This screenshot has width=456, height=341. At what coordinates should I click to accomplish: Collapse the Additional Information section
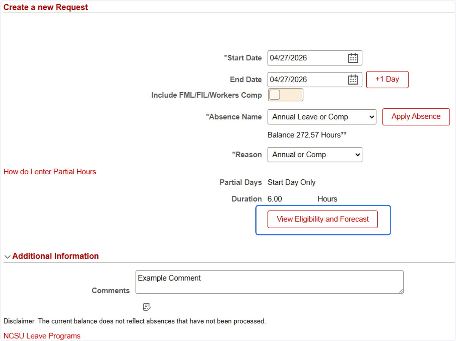pyautogui.click(x=7, y=257)
